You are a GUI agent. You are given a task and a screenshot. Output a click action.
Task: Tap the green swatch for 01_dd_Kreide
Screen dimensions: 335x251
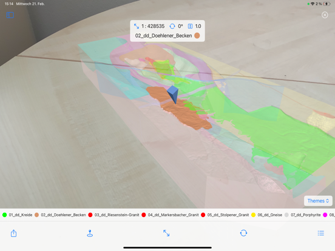4,215
